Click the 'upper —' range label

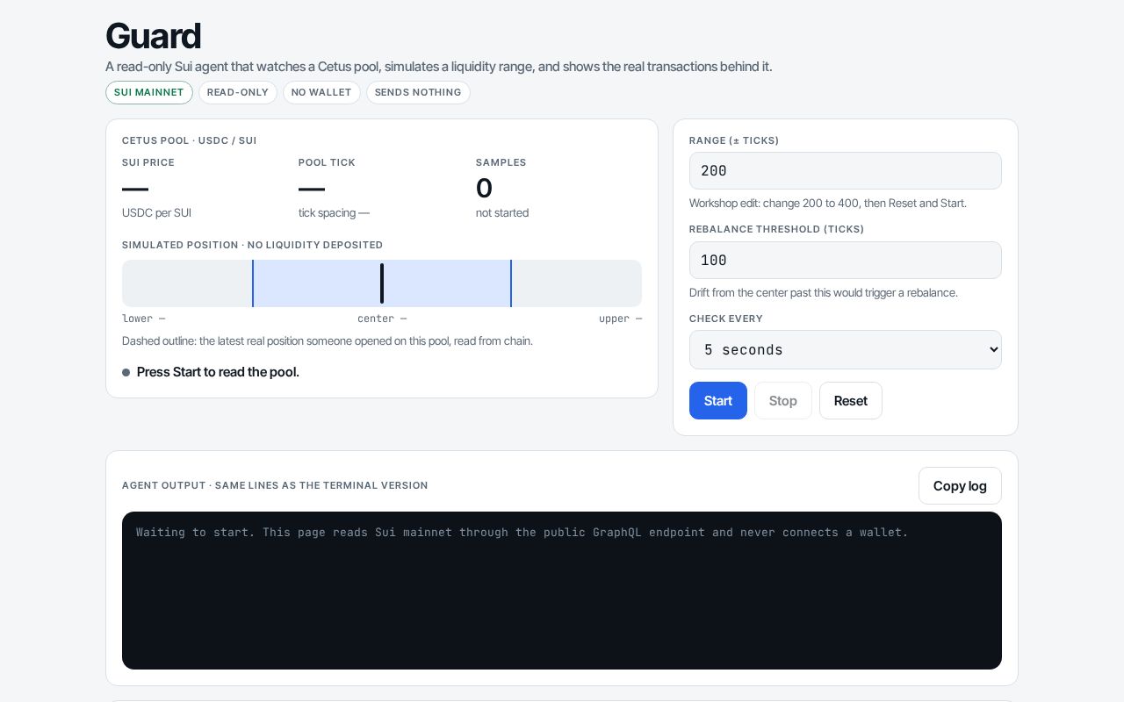tap(620, 319)
